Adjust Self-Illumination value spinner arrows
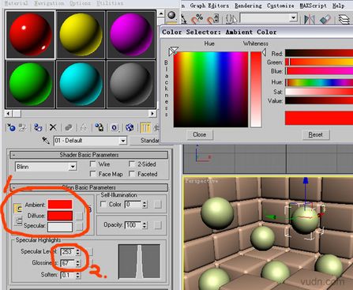The height and width of the screenshot is (290, 353). (x=145, y=205)
